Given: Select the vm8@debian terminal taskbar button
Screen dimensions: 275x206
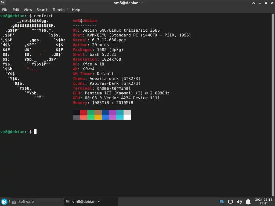Looking at the screenshot, I should click(91, 202).
